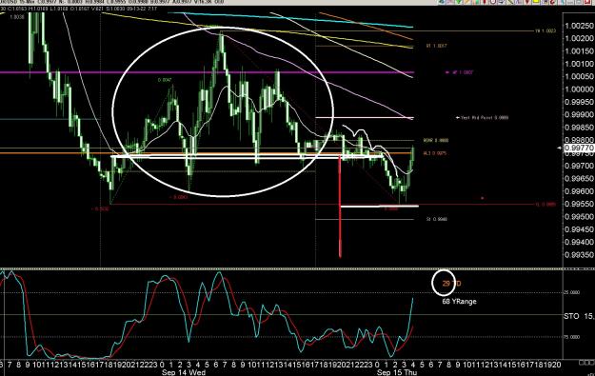The width and height of the screenshot is (595, 376).
Task: Click the STO indicator label
Action: click(579, 316)
